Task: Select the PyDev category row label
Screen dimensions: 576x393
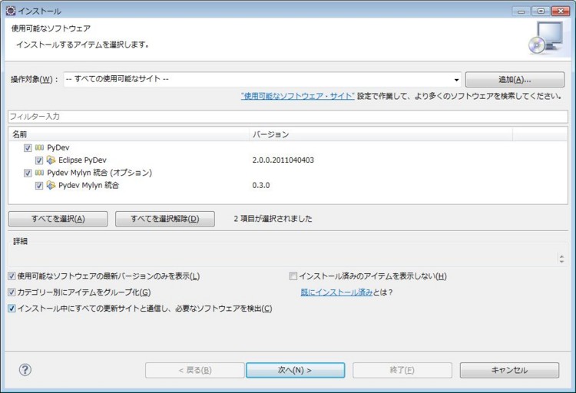Action: pyautogui.click(x=58, y=147)
